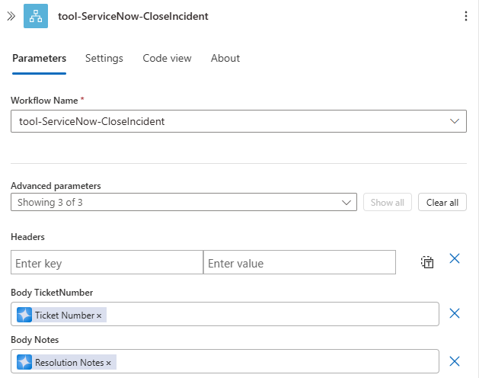
Task: Click the Body Notes label
Action: pos(34,339)
